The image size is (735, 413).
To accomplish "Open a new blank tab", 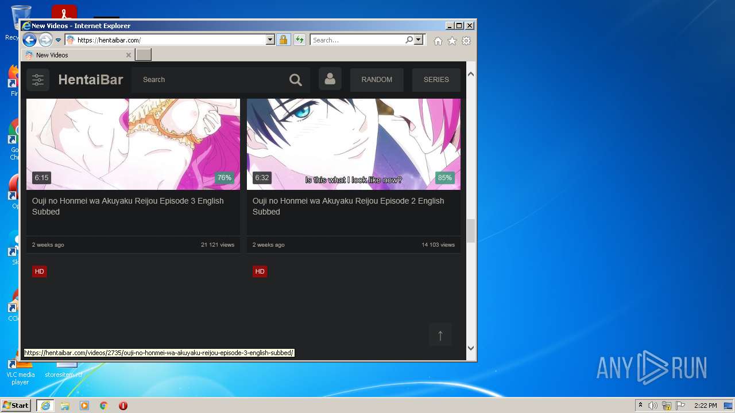I will coord(144,55).
